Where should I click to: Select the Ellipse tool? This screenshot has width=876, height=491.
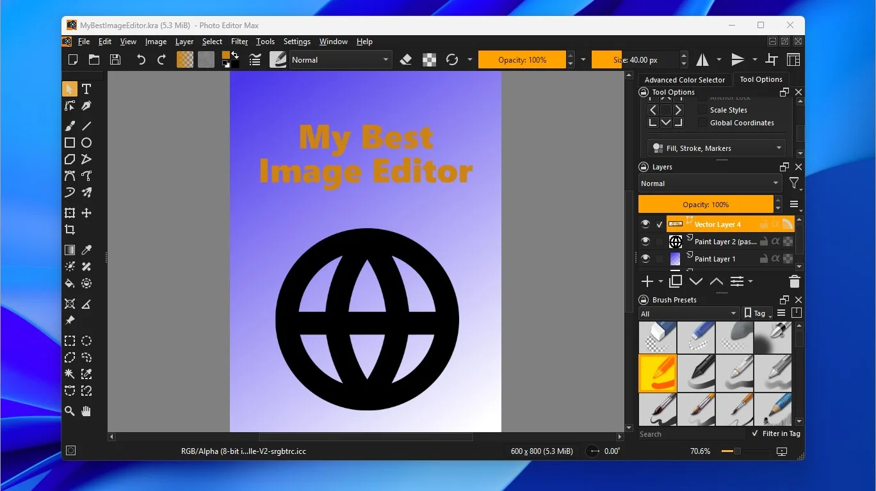pos(86,143)
